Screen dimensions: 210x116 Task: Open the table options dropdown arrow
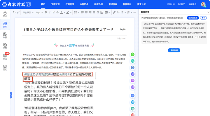pyautogui.click(x=109, y=12)
